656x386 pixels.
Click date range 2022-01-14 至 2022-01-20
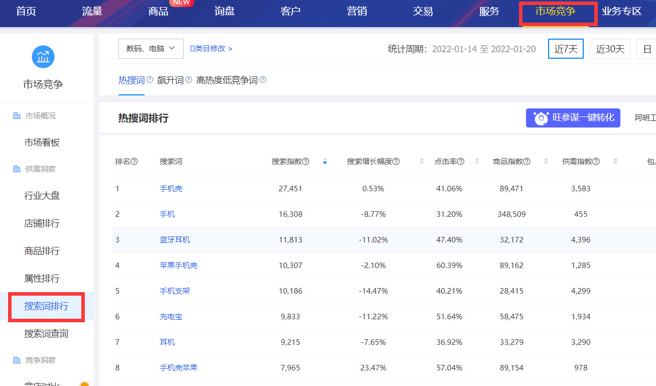click(484, 49)
